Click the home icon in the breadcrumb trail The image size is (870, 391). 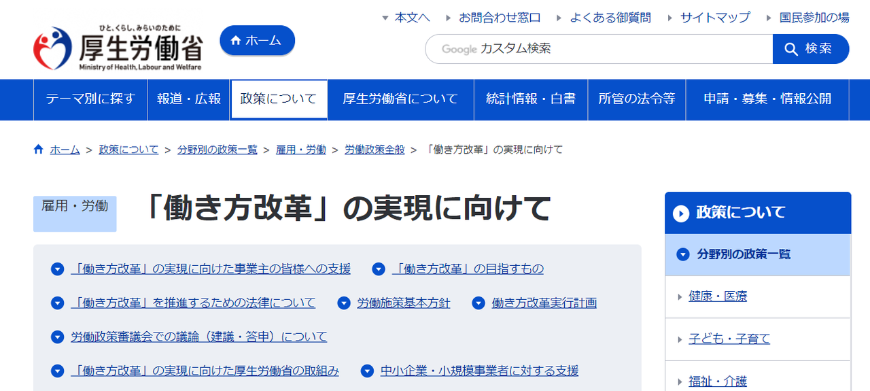tap(39, 149)
